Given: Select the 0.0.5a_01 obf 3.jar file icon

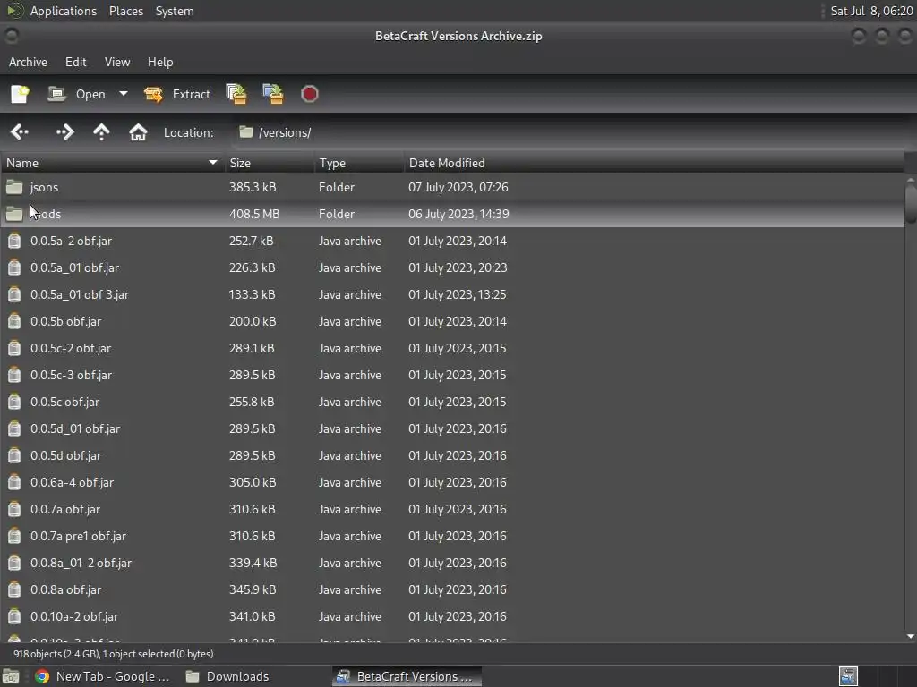Looking at the screenshot, I should click(x=14, y=294).
